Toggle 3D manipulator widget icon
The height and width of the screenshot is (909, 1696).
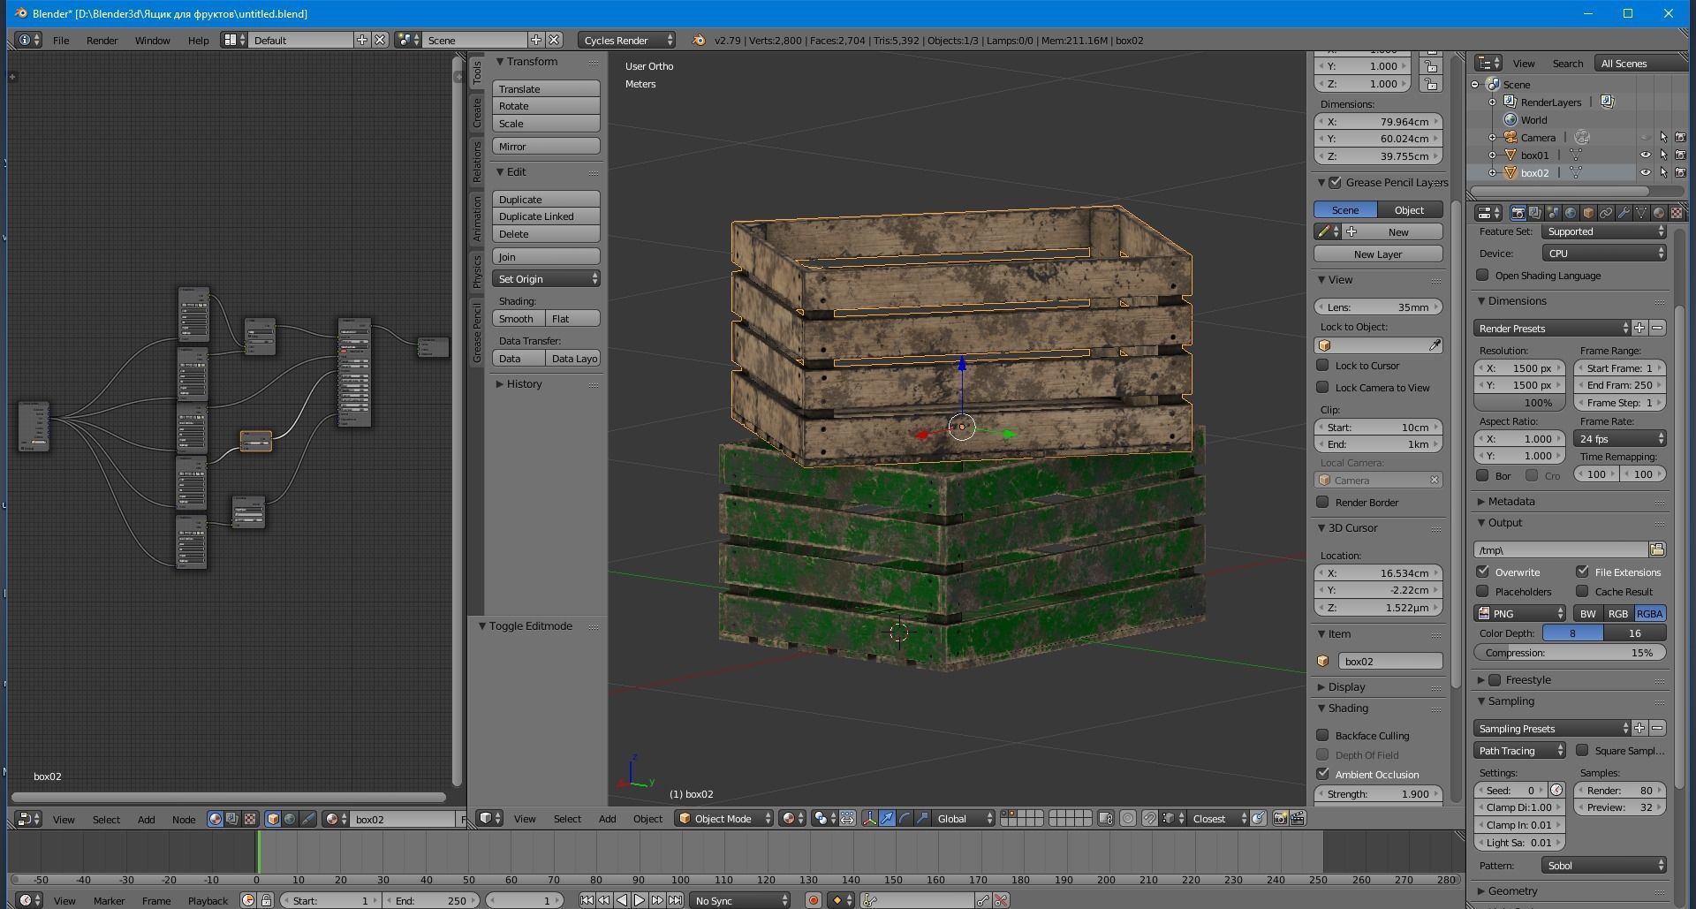[x=870, y=819]
